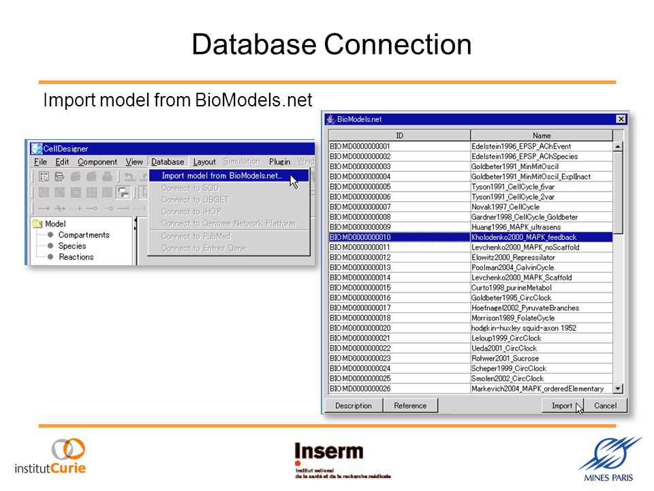This screenshot has width=654, height=491.
Task: Select row Novak1997_CellCycle
Action: (471, 207)
